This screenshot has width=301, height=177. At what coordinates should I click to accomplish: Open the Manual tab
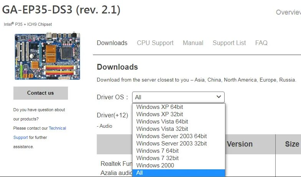[193, 43]
